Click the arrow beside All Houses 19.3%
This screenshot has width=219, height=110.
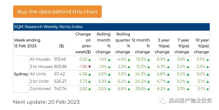click(149, 60)
